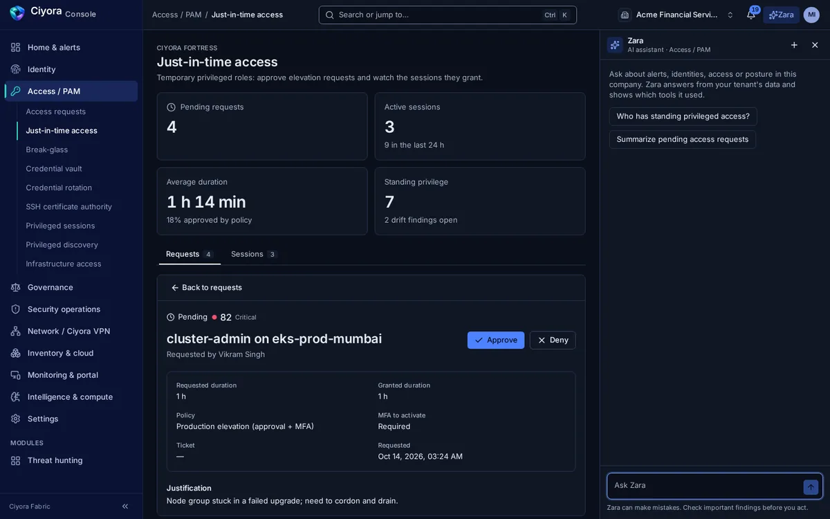
Task: Open the Pending requests stat card
Action: click(262, 127)
